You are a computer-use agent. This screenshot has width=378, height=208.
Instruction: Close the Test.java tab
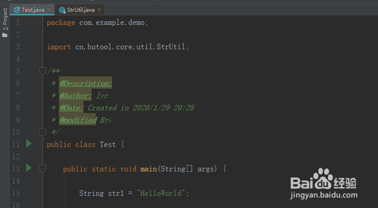tap(49, 10)
